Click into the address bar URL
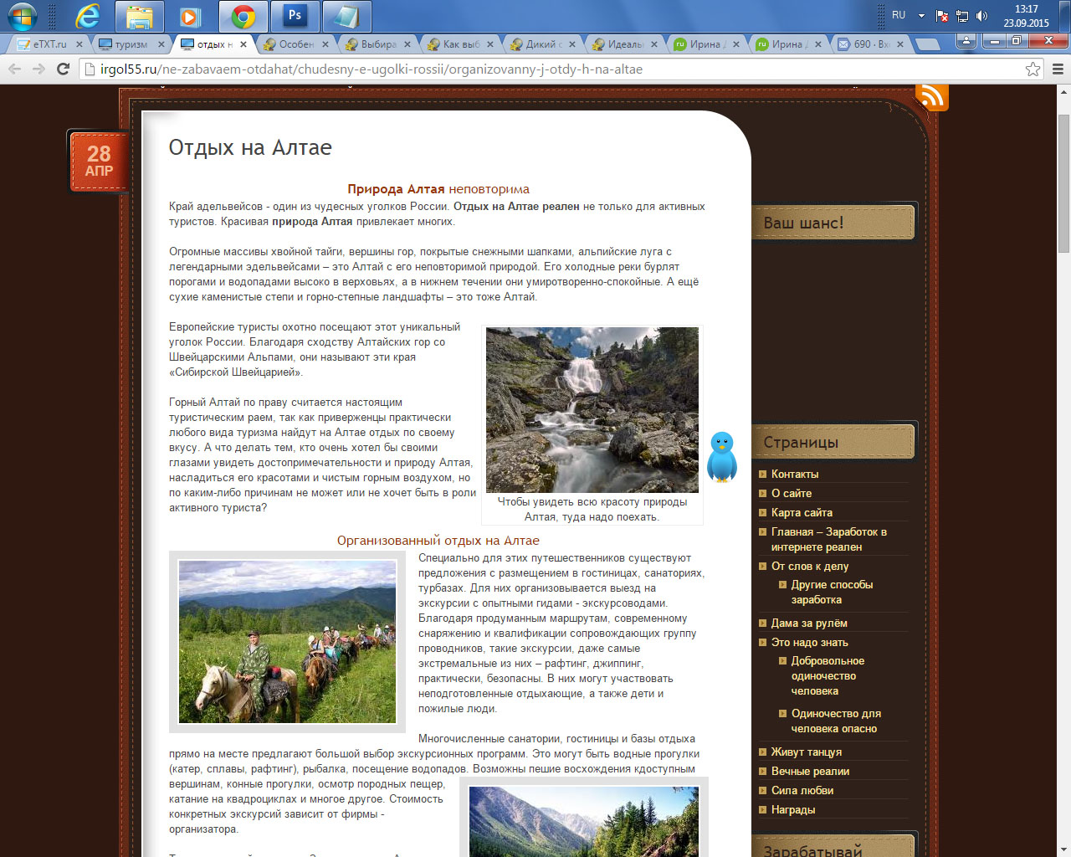This screenshot has width=1071, height=857. coord(372,69)
